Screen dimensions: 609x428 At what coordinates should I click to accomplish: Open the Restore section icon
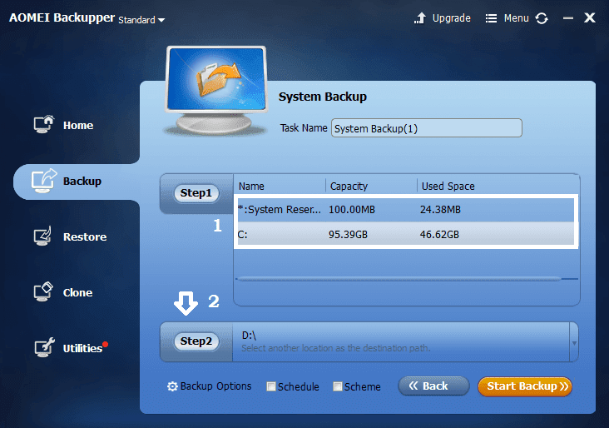coord(42,236)
